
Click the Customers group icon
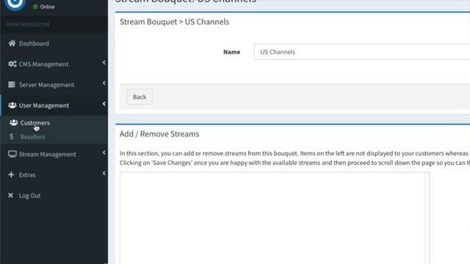pos(14,122)
